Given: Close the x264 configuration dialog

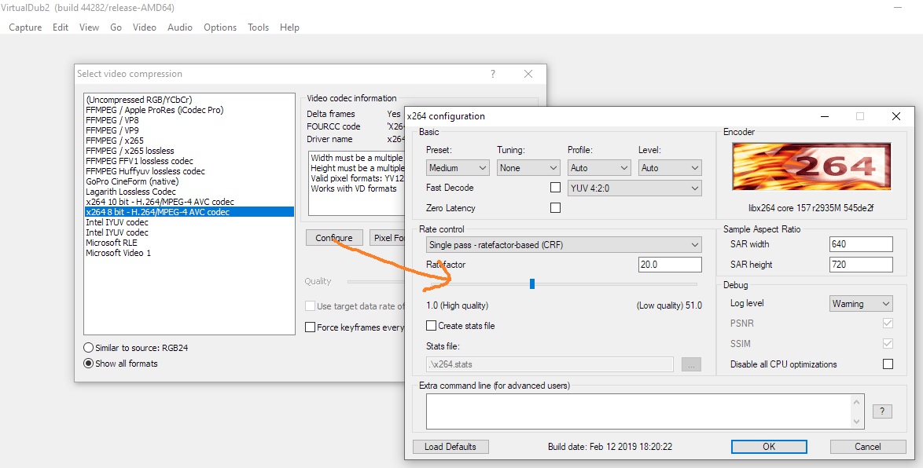Looking at the screenshot, I should pos(896,116).
